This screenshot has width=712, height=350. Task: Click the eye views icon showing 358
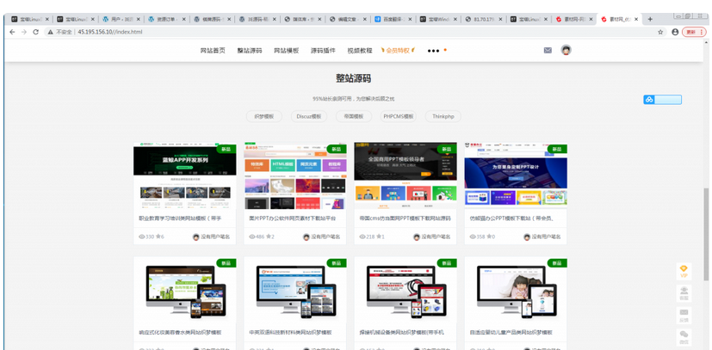tap(473, 236)
